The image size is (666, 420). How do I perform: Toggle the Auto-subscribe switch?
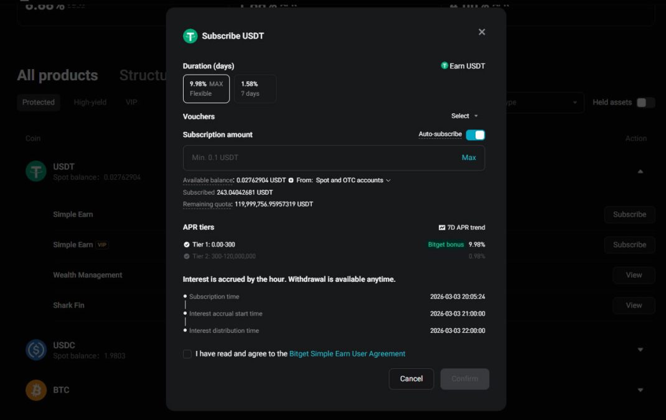tap(475, 134)
